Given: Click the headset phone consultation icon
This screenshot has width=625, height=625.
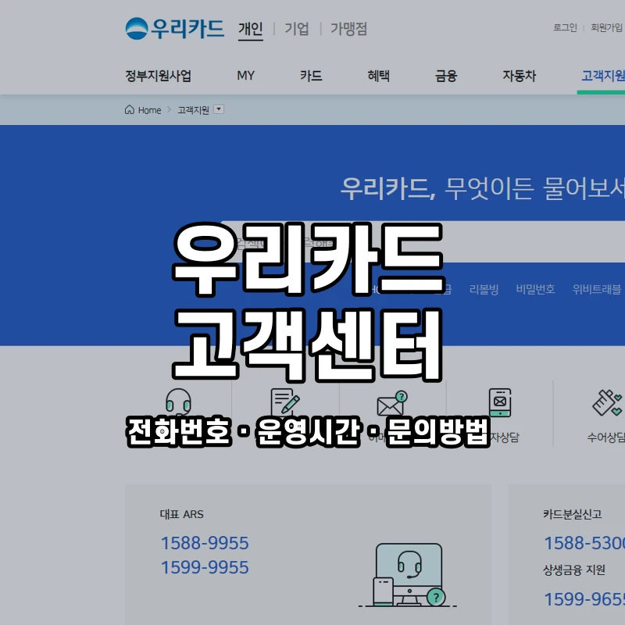Looking at the screenshot, I should tap(178, 402).
